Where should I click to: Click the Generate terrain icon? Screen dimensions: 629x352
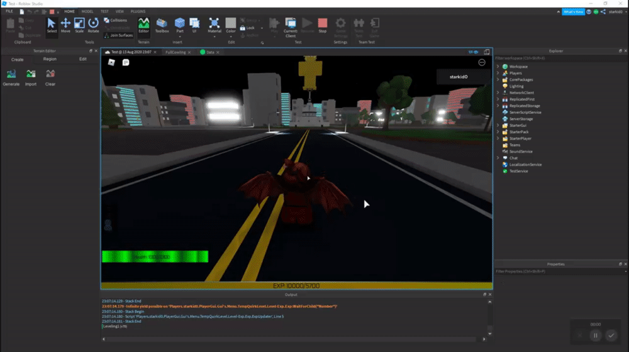tap(11, 78)
